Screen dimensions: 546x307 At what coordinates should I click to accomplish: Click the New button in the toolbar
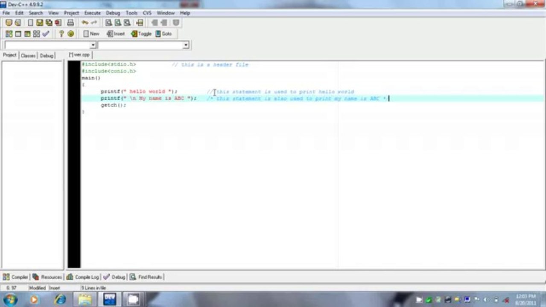point(91,34)
